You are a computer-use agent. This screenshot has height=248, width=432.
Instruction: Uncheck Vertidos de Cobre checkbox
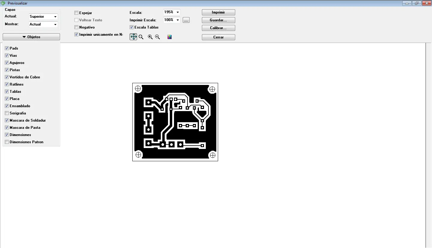[x=7, y=77]
